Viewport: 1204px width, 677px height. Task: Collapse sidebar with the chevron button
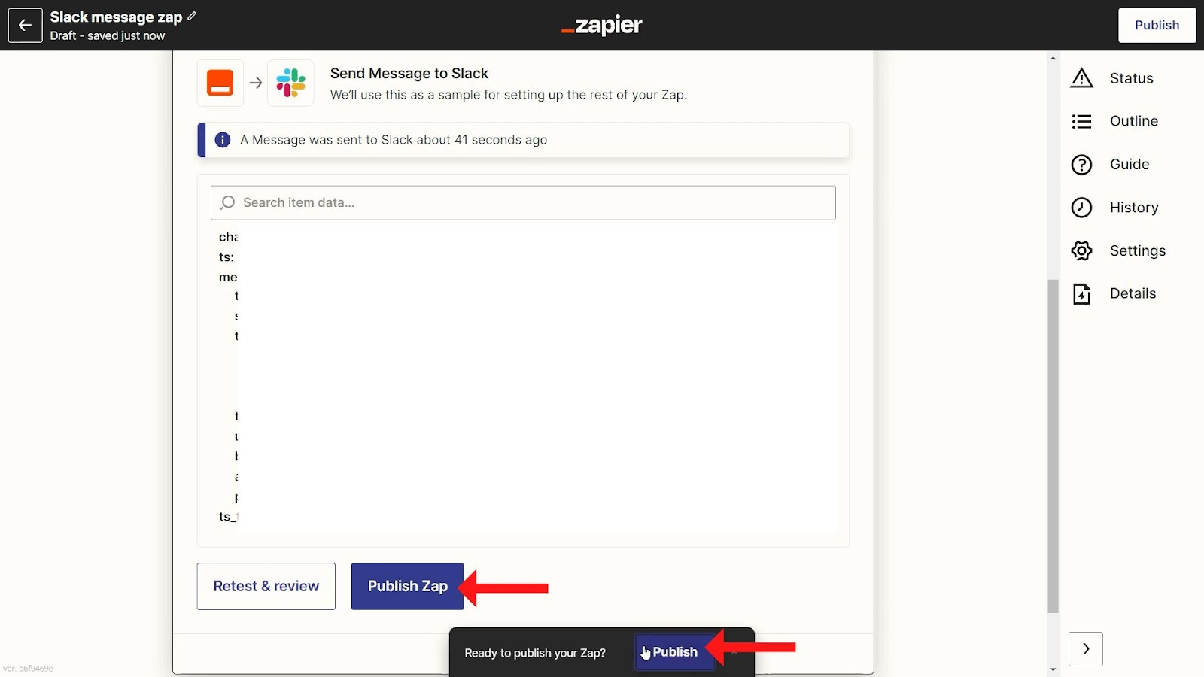[1085, 648]
